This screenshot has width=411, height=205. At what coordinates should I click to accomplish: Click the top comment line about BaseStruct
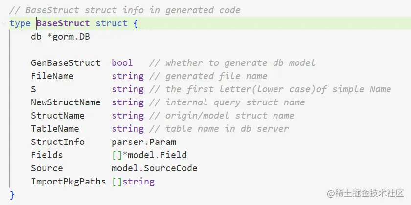pos(125,10)
